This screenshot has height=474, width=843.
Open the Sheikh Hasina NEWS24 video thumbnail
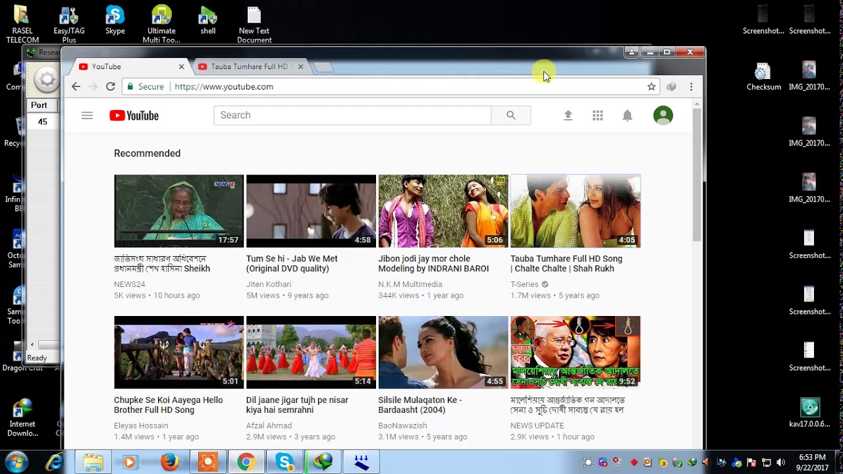178,211
